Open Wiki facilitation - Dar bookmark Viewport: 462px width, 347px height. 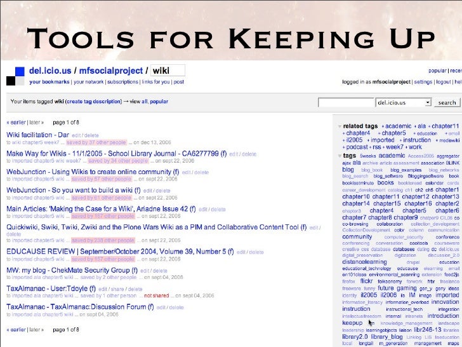[37, 135]
